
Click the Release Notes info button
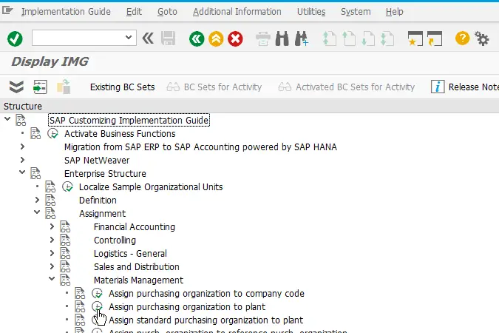click(465, 87)
